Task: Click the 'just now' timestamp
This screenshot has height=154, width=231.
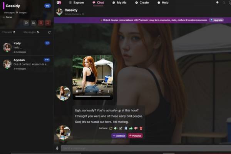Action: click(x=103, y=128)
